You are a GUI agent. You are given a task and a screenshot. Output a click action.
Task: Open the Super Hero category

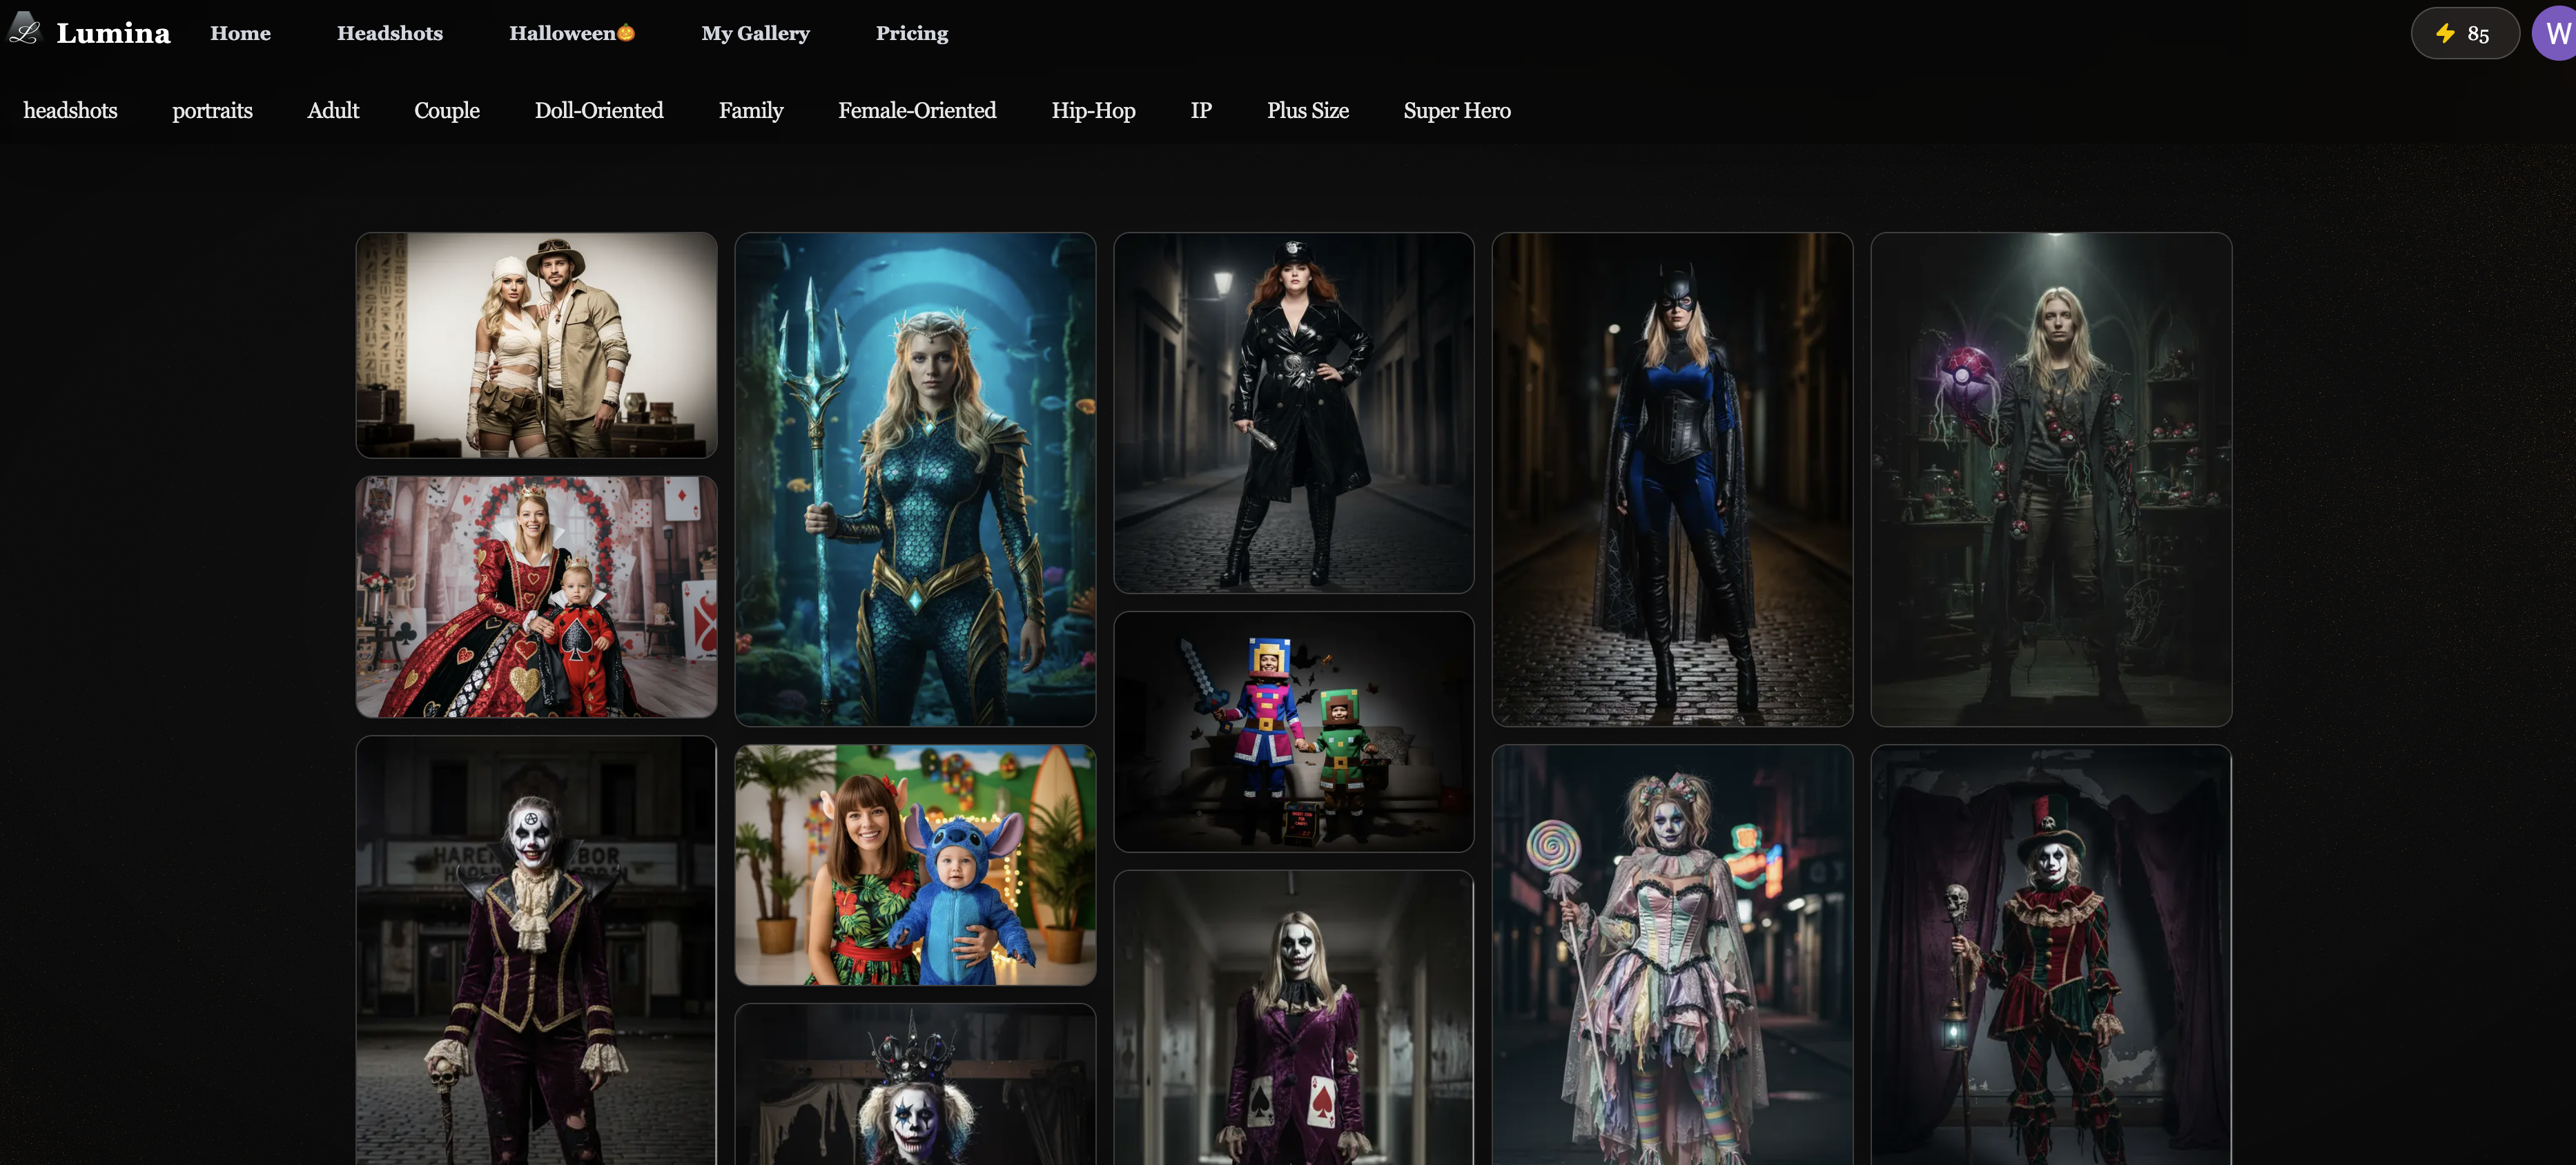click(1457, 111)
